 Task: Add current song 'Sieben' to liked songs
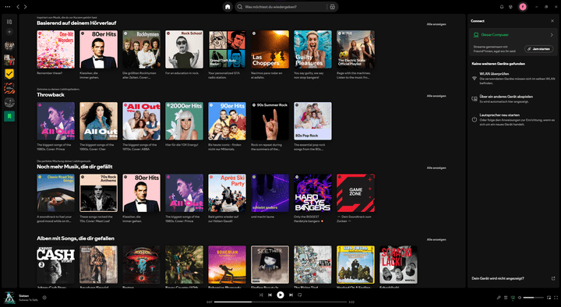[x=44, y=298]
